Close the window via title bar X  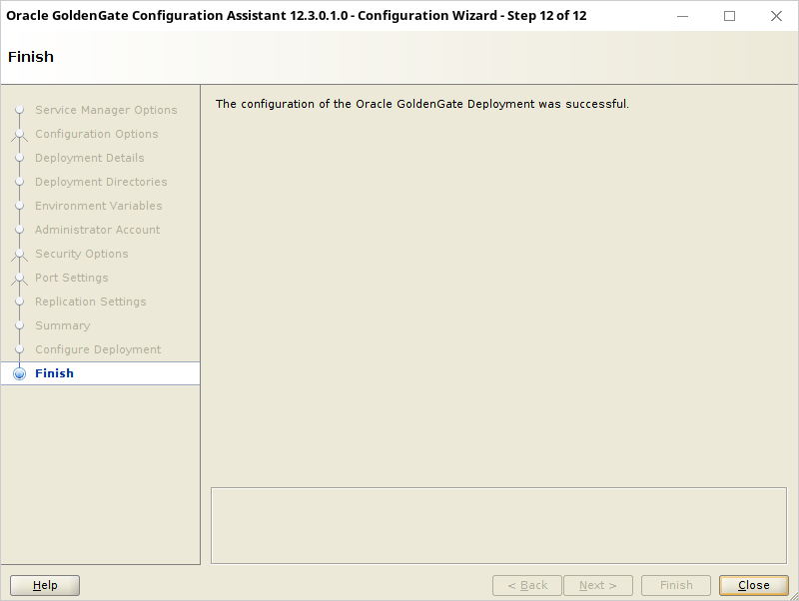click(x=776, y=16)
